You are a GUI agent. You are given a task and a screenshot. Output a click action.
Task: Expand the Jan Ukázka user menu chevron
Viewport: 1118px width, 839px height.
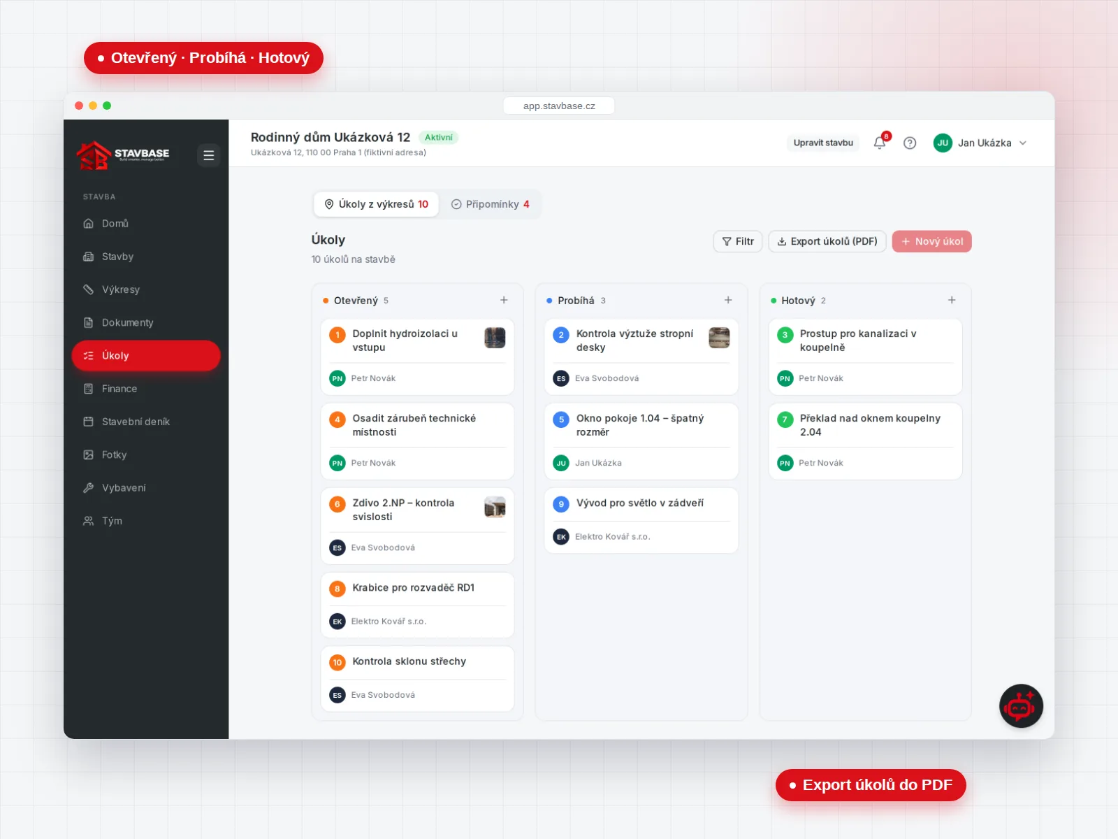click(x=1023, y=143)
